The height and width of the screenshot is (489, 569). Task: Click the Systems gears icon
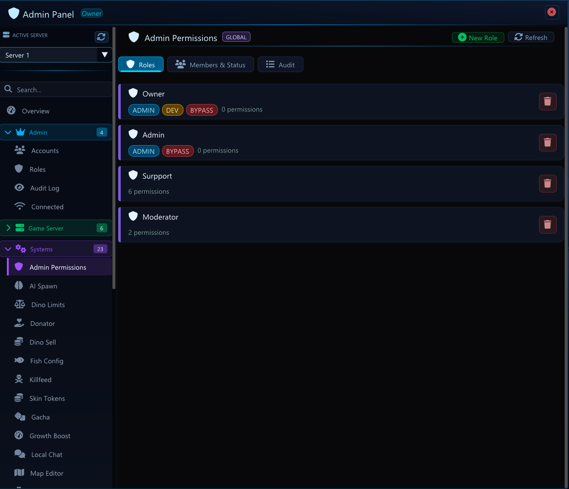[21, 248]
